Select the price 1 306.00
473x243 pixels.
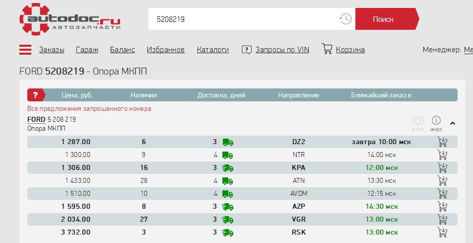(76, 168)
